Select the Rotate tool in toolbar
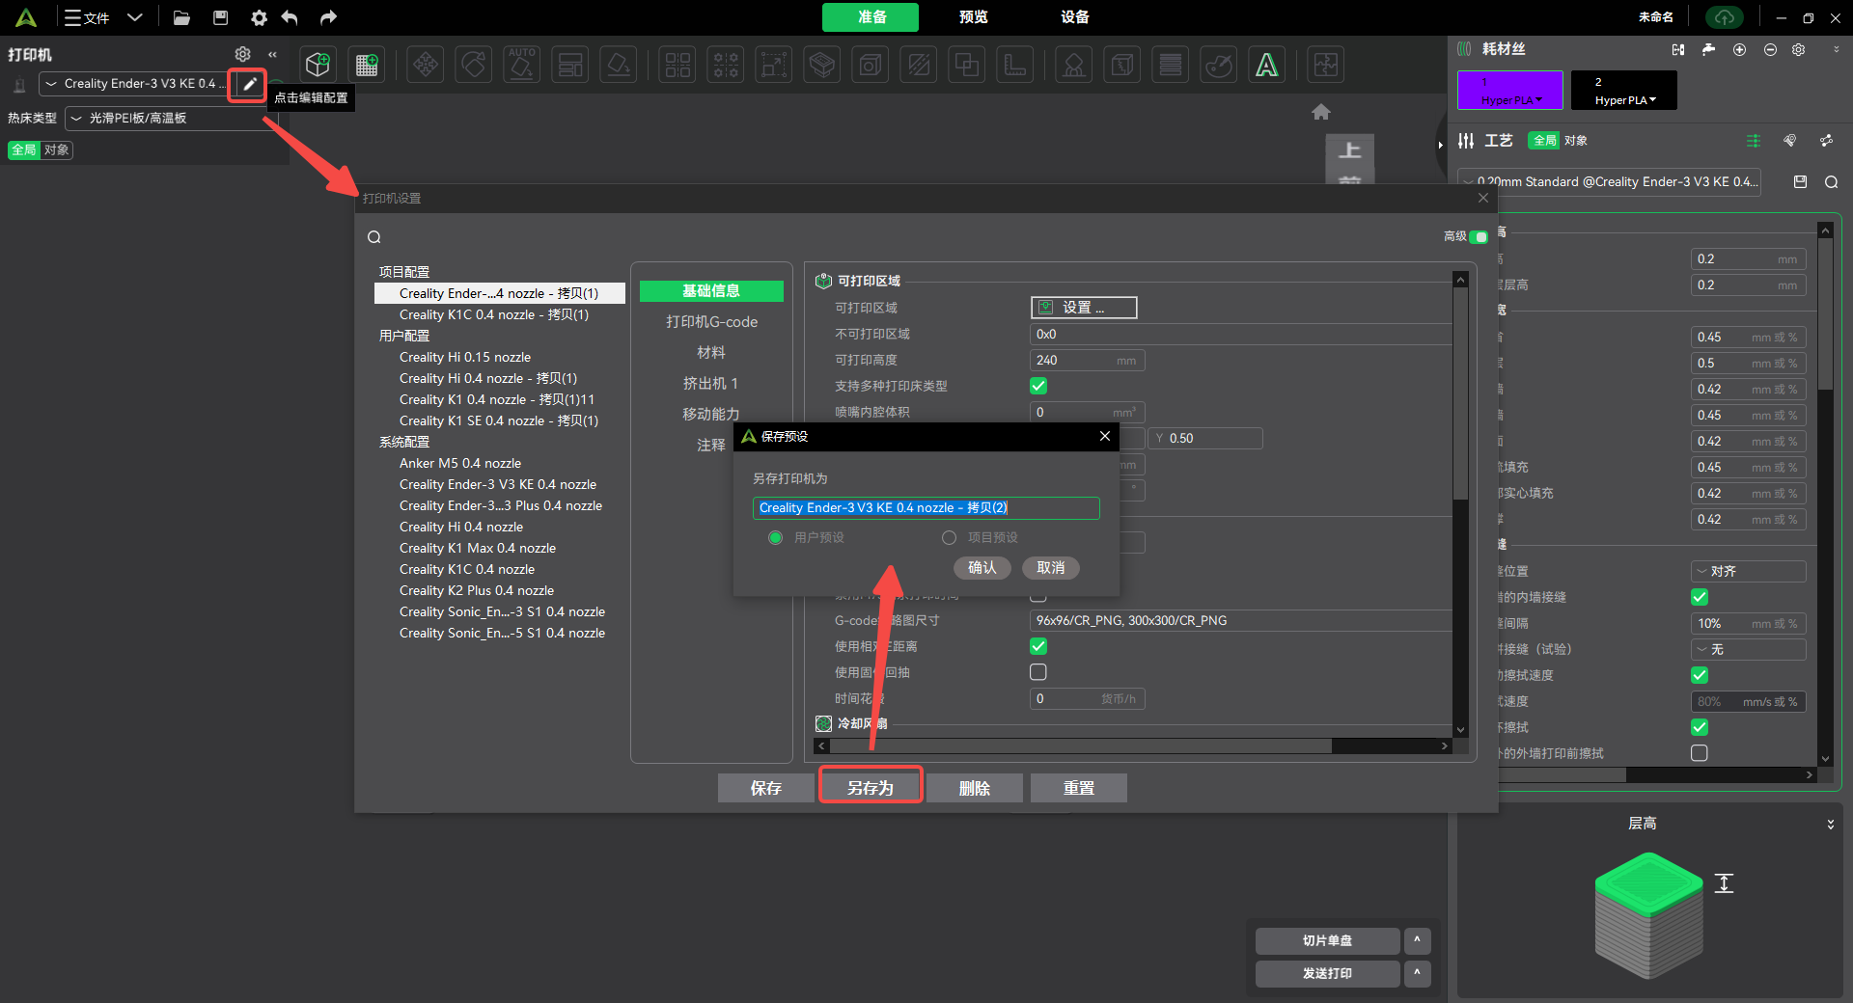Viewport: 1853px width, 1003px height. click(474, 65)
